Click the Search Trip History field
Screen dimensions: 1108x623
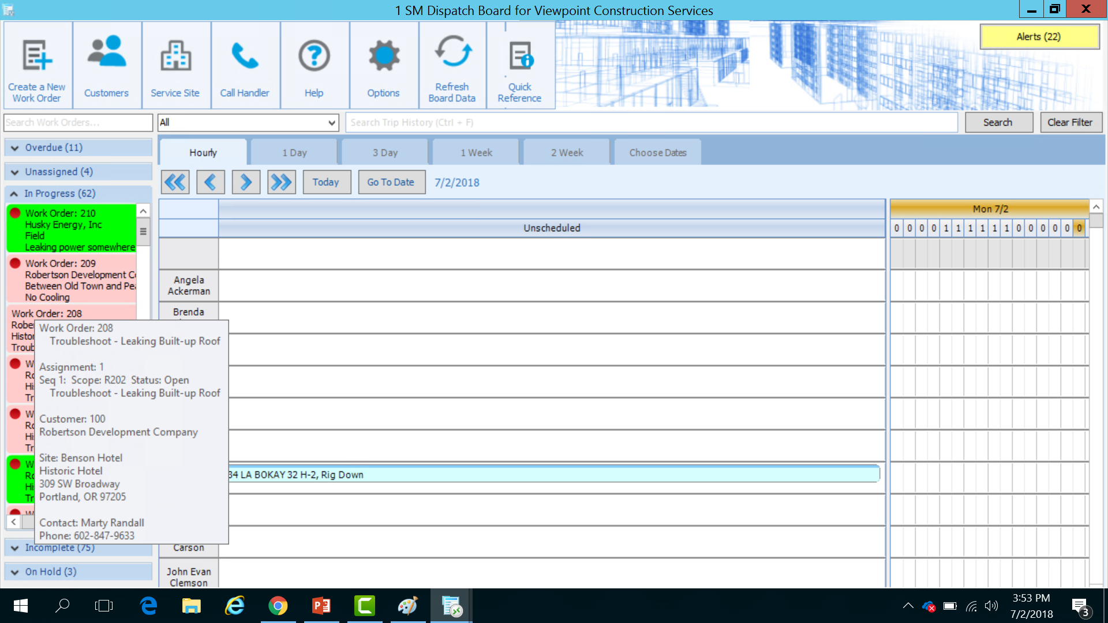point(651,122)
